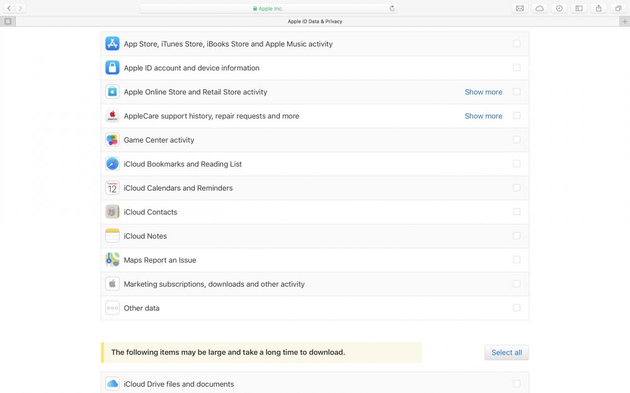Click the iCloud Contacts icon
The width and height of the screenshot is (630, 393).
(x=112, y=212)
